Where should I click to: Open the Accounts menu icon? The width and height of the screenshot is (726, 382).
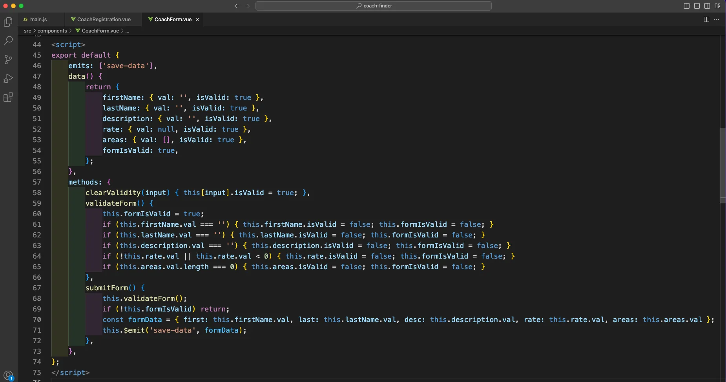(x=8, y=376)
